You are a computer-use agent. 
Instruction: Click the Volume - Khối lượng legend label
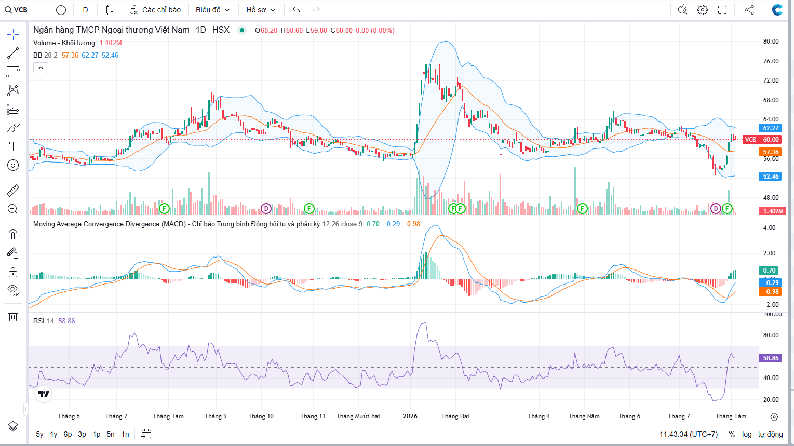(64, 43)
